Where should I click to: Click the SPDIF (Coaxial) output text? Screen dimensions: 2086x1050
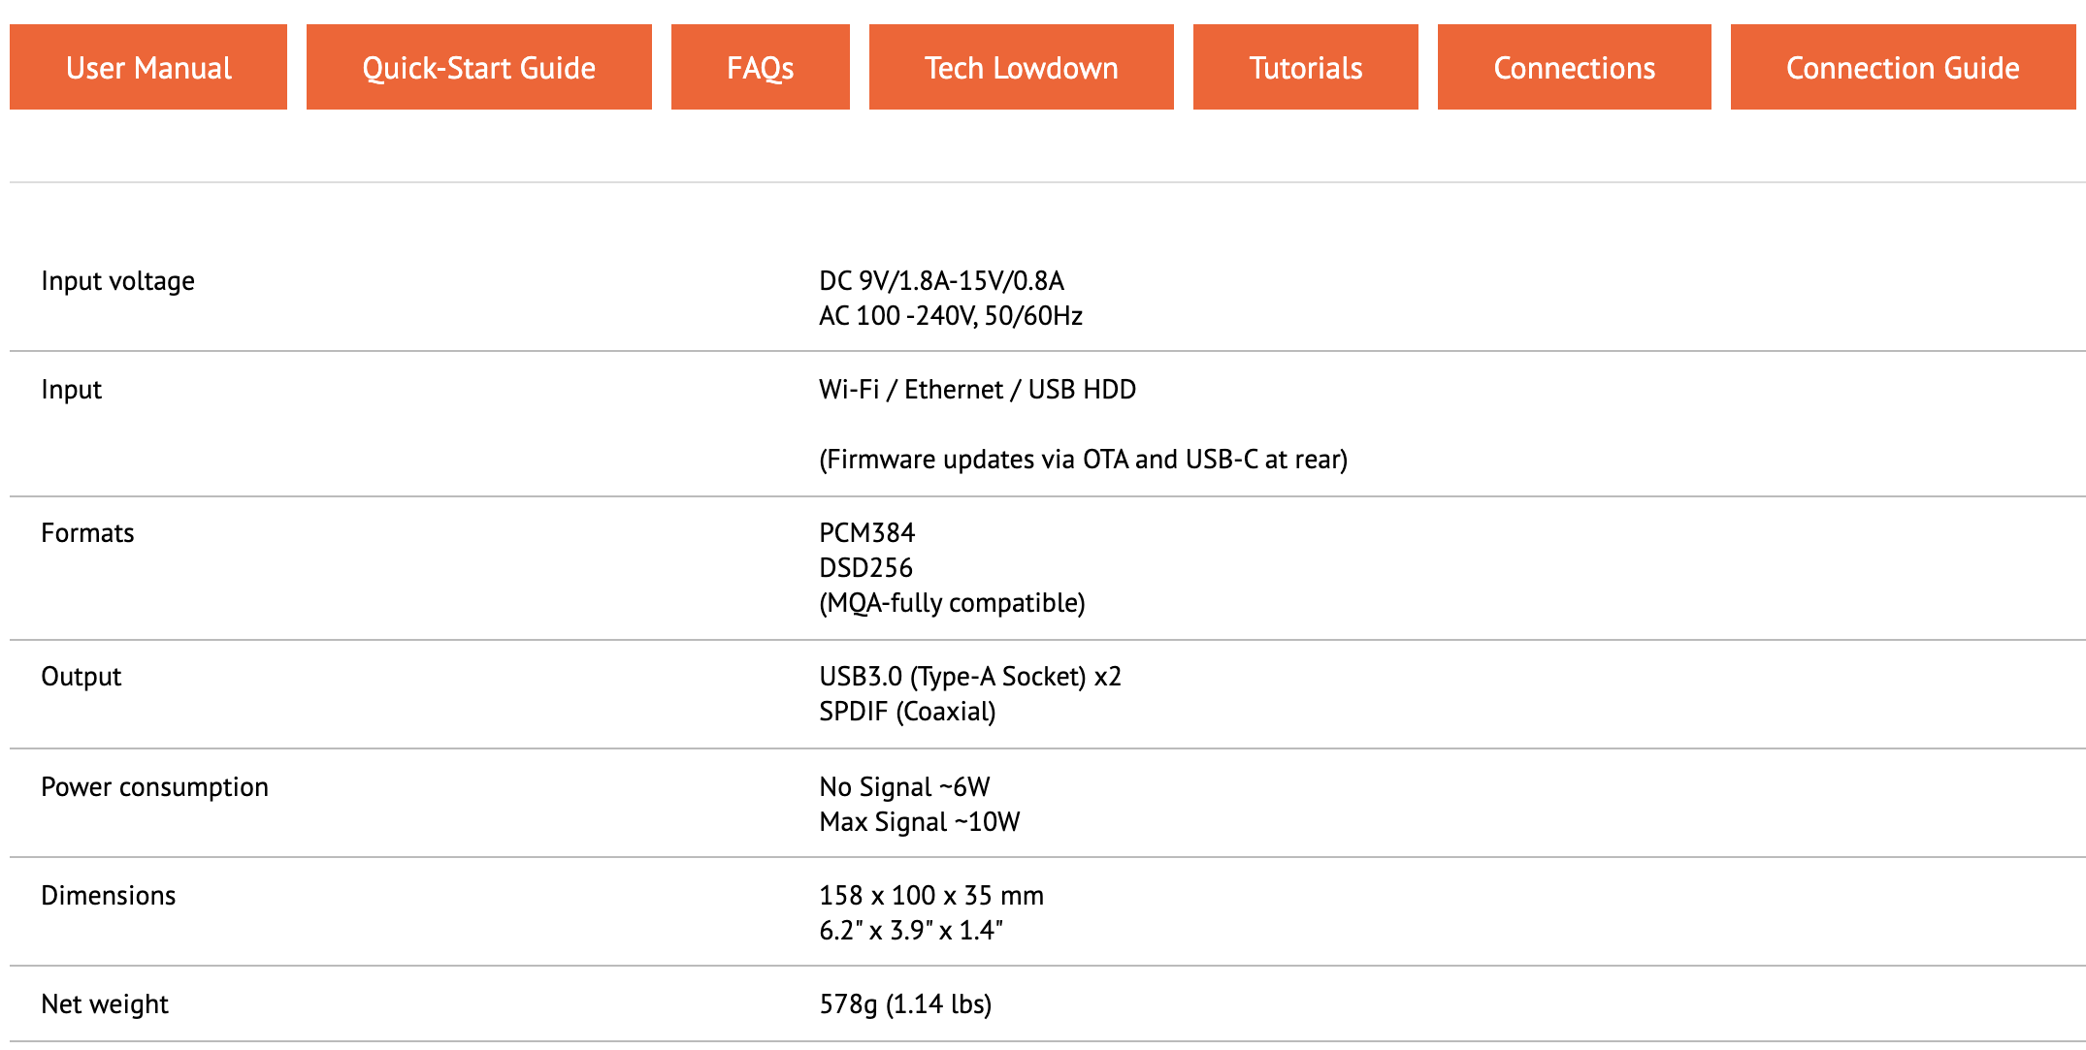tap(908, 712)
